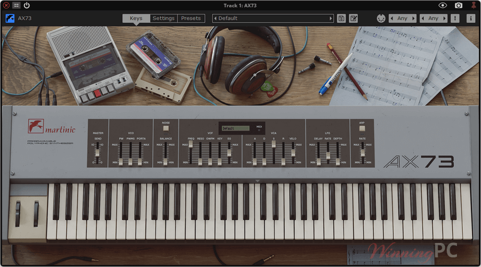
Task: Click the pitch bend wheel
Action: point(18,213)
